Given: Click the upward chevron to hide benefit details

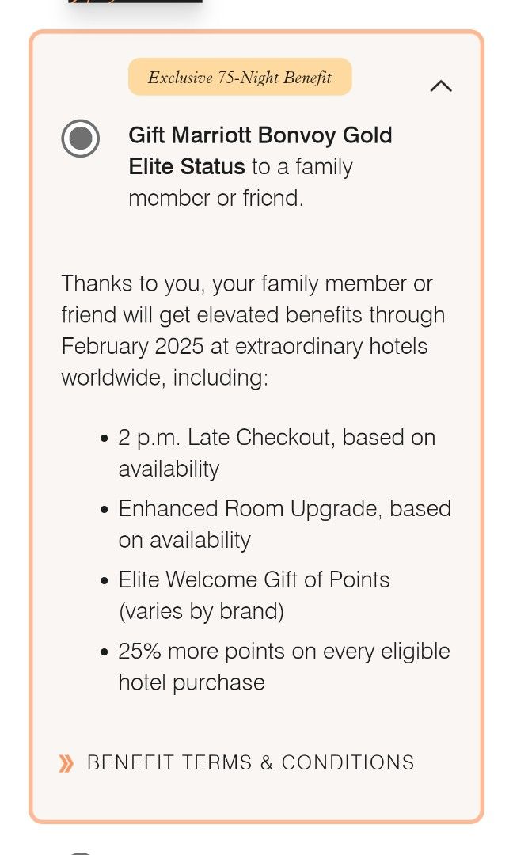Looking at the screenshot, I should point(441,86).
